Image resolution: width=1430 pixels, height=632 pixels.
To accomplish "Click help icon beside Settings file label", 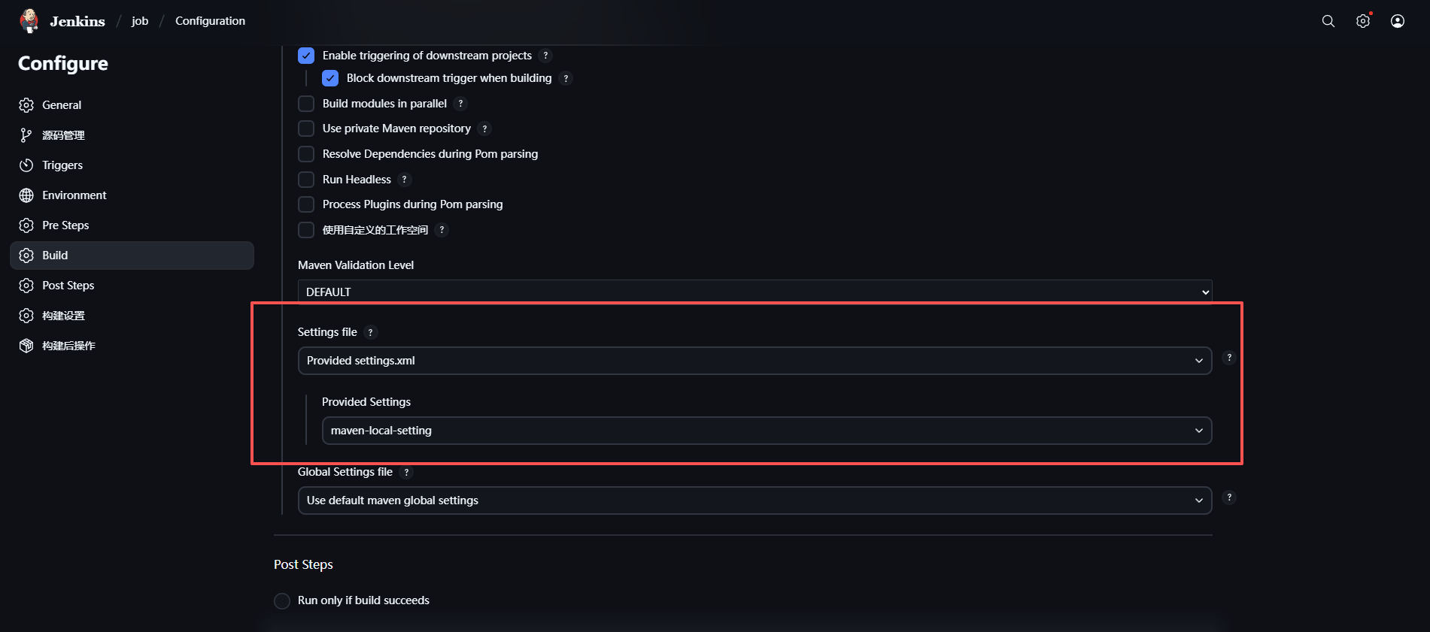I will pyautogui.click(x=370, y=332).
